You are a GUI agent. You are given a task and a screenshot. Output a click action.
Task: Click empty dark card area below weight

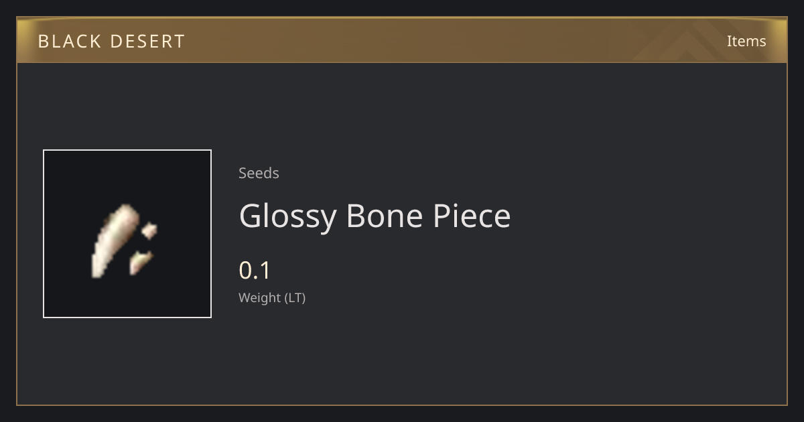pos(469,355)
